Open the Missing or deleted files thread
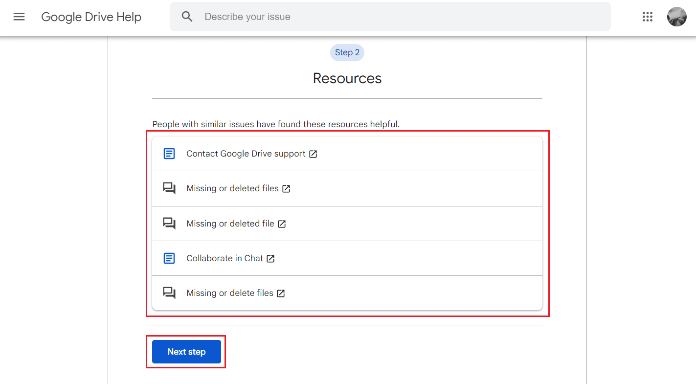 coord(232,188)
